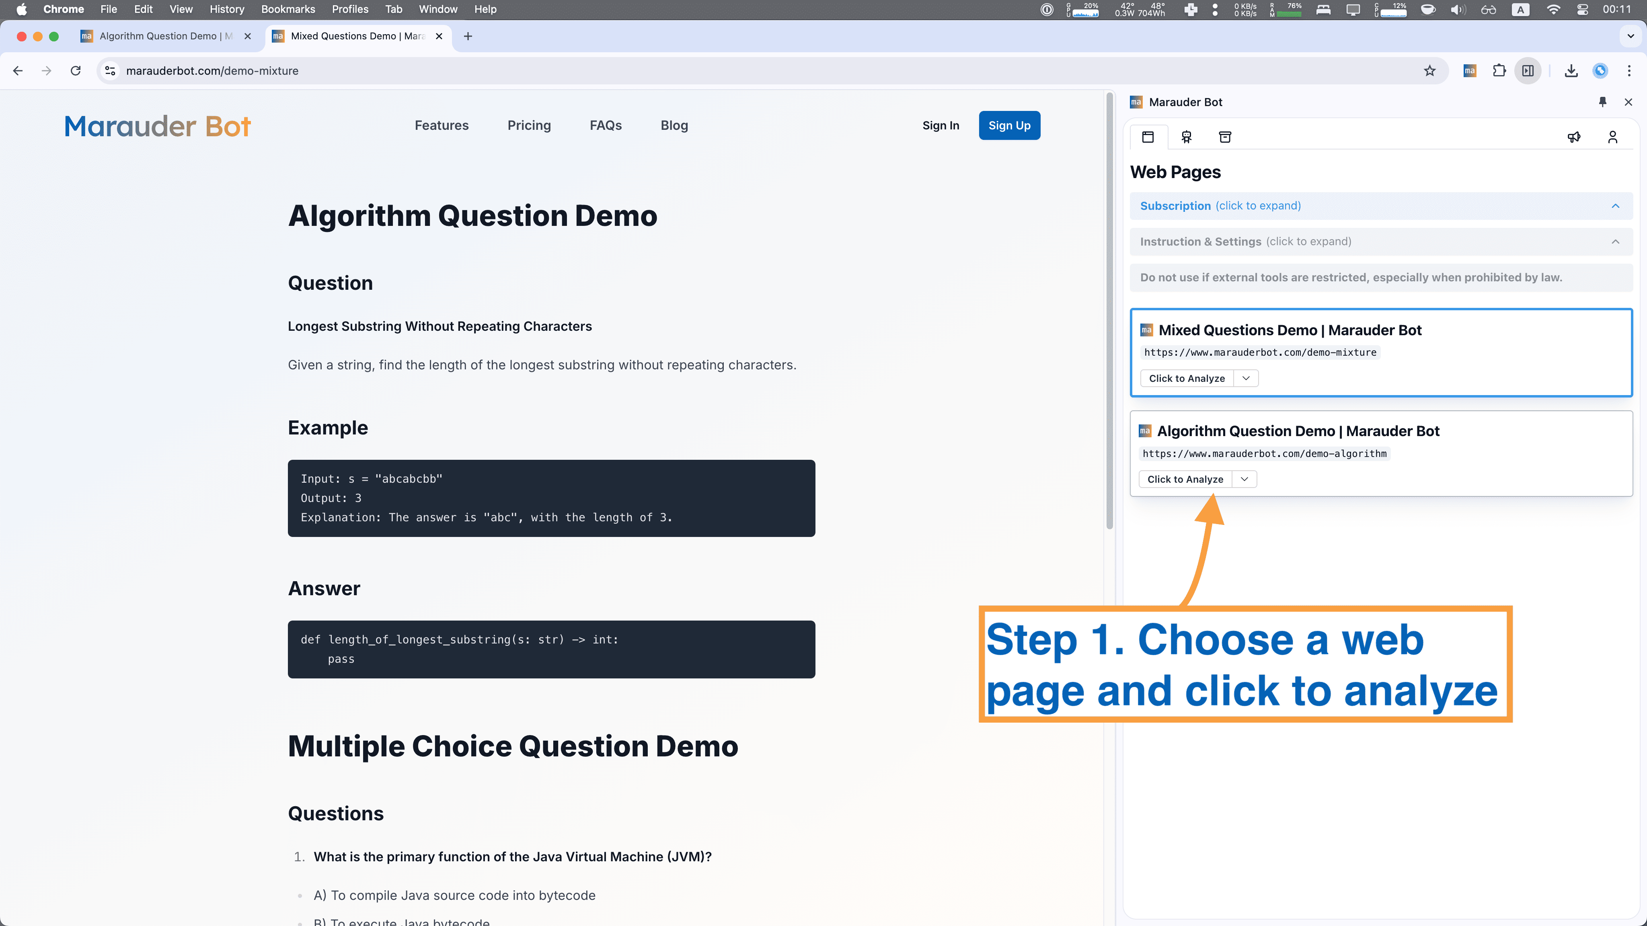1647x926 pixels.
Task: Click the side panel toggle icon
Action: [1529, 70]
